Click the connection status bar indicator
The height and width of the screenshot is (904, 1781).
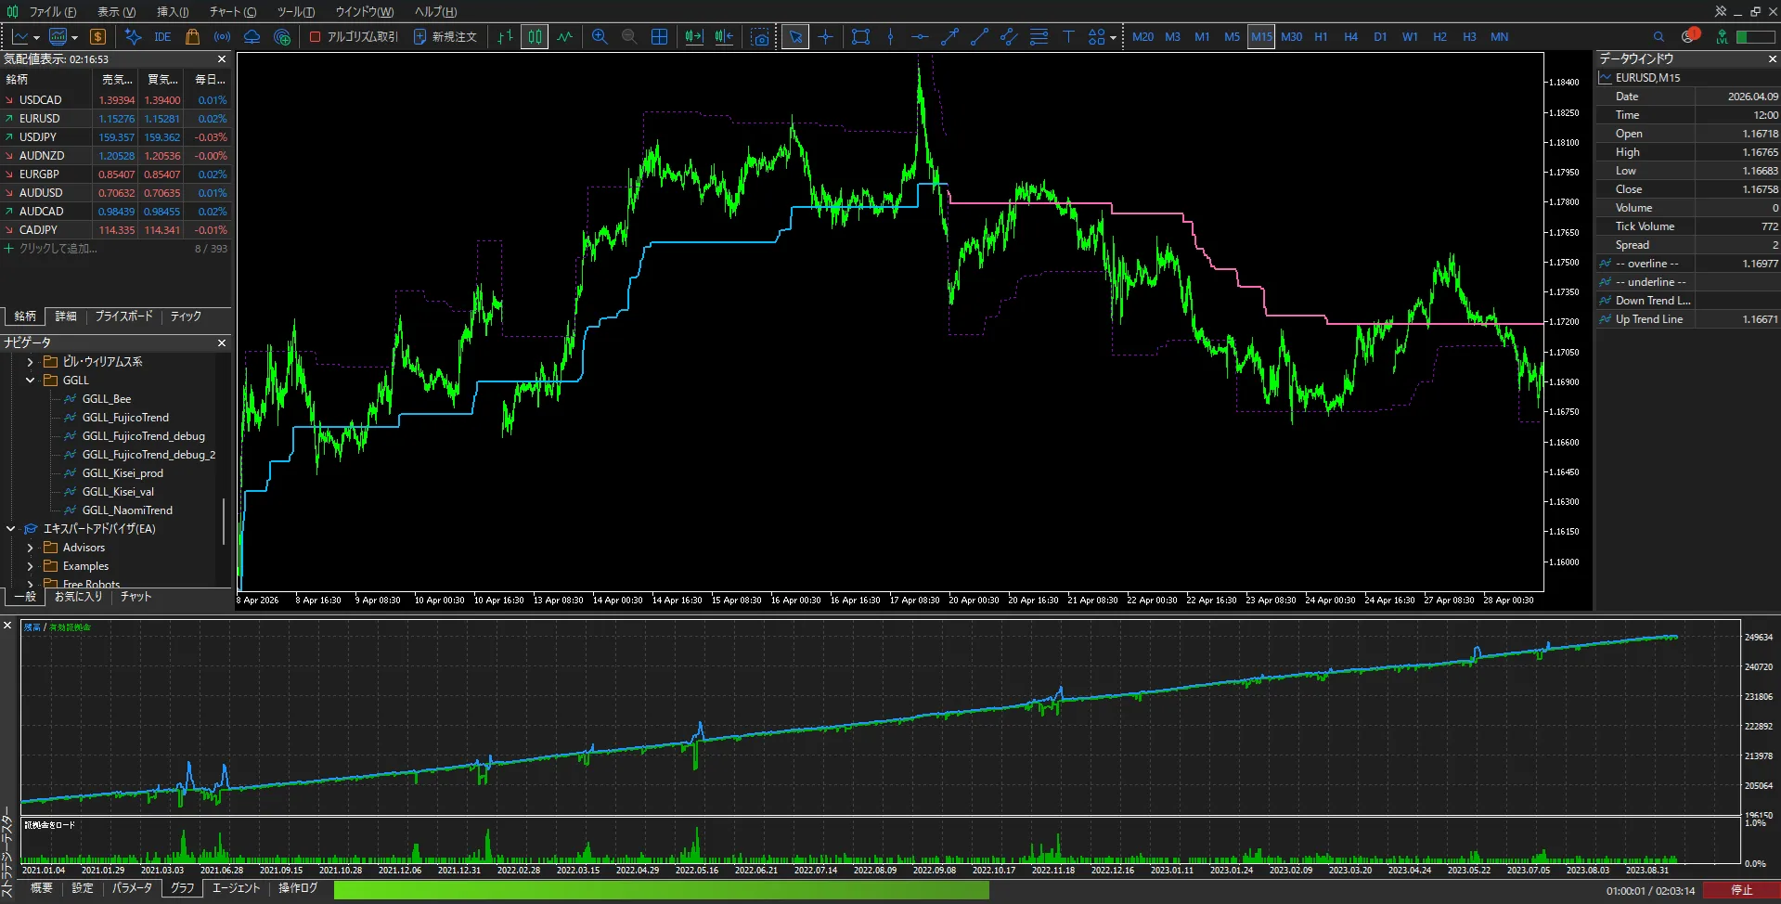coord(1755,37)
